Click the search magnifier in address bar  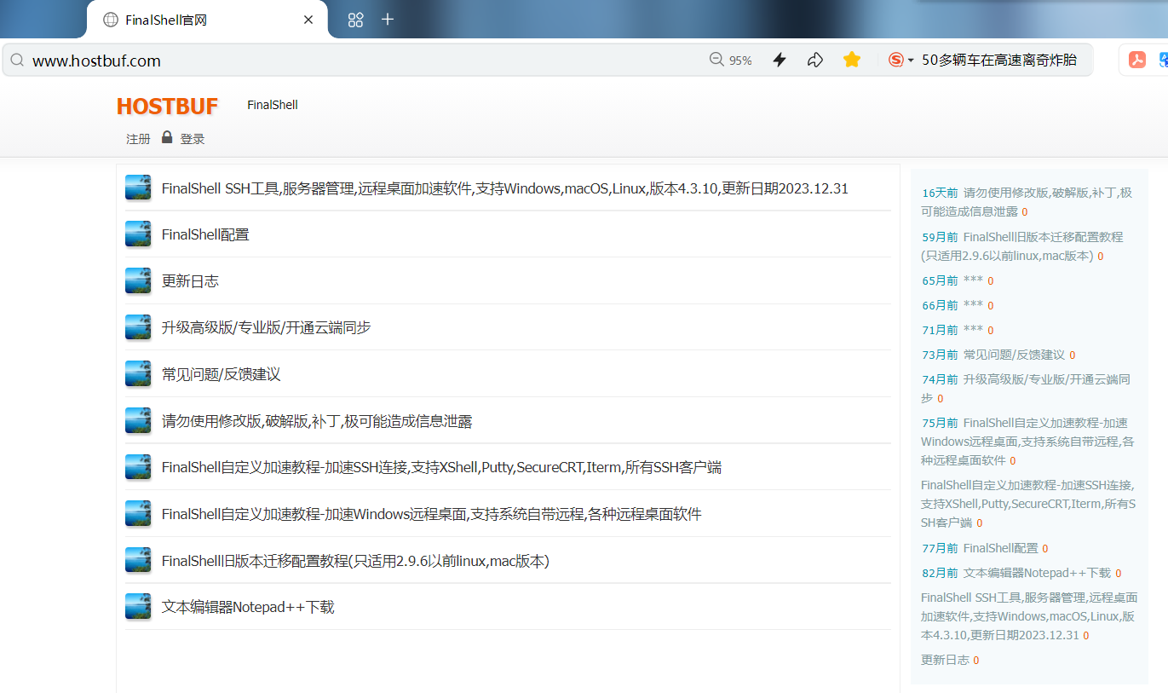[x=17, y=60]
